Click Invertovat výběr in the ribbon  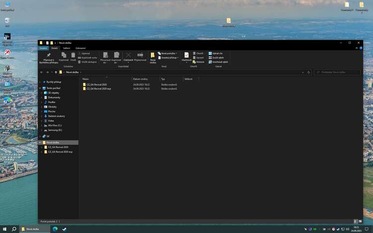coord(218,62)
